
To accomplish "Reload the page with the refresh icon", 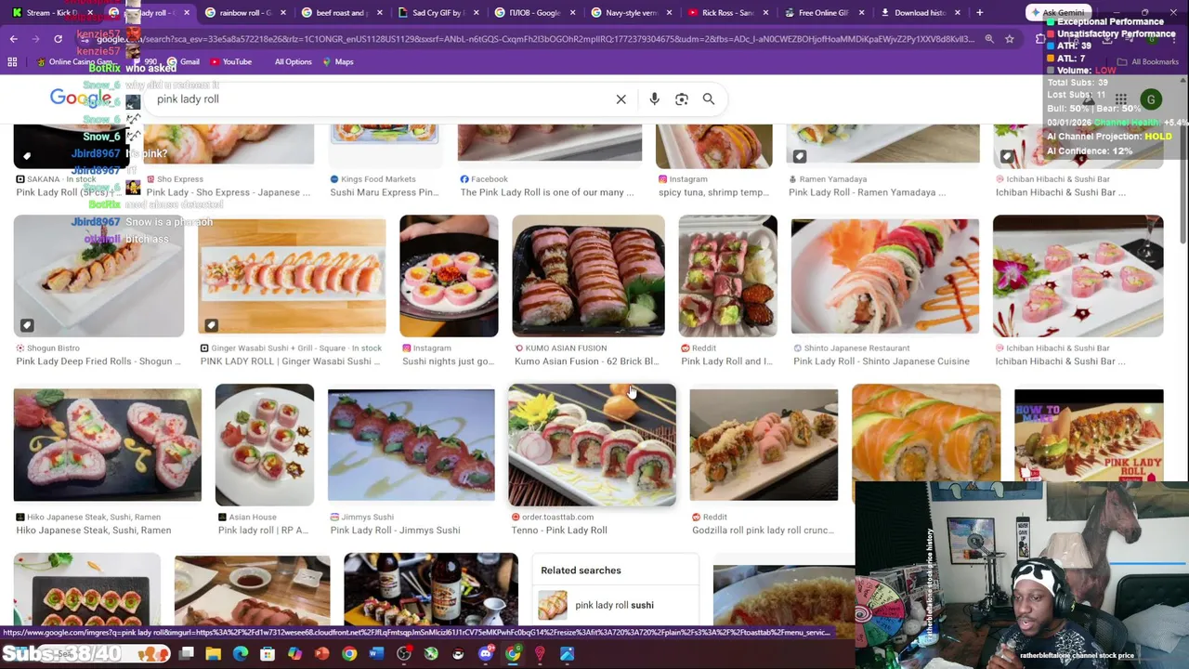I will [58, 39].
